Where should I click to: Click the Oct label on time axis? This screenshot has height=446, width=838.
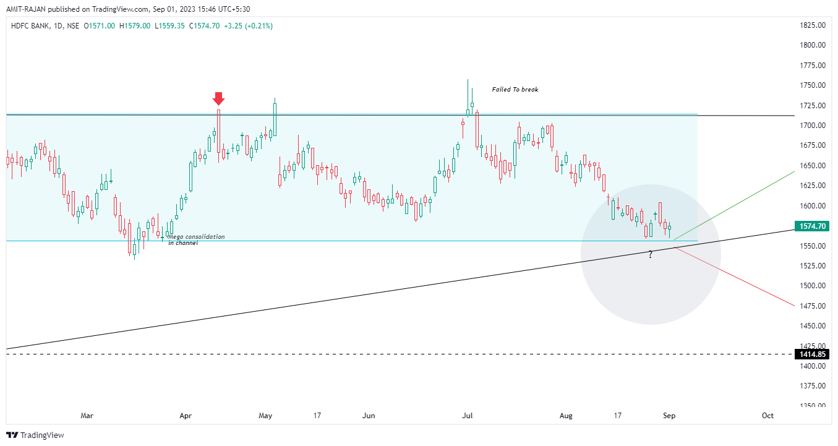pos(768,416)
